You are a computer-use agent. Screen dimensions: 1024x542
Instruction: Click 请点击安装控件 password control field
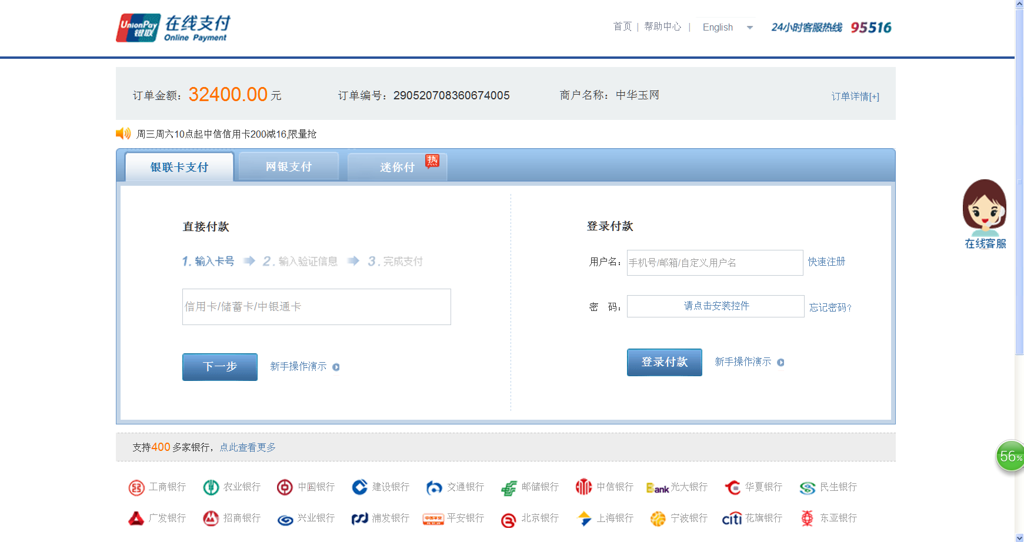(716, 306)
